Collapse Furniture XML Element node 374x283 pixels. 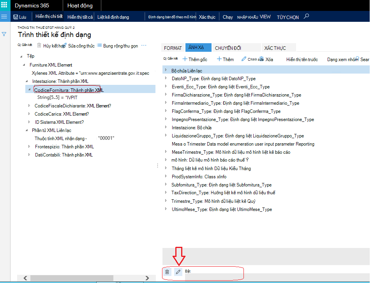click(x=24, y=65)
